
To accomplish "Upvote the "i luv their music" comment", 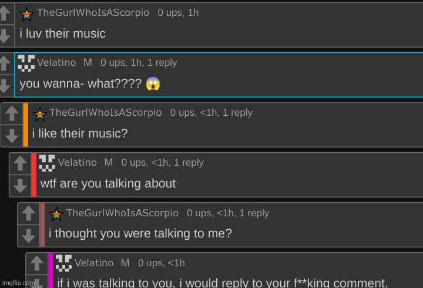I will coord(5,14).
